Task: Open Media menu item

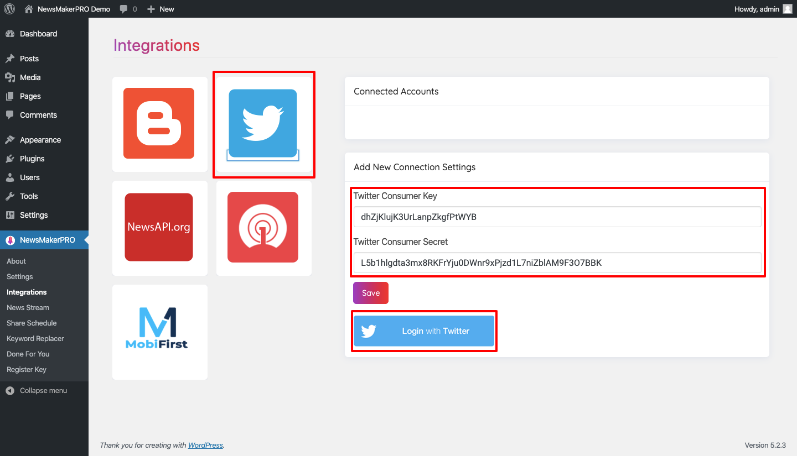Action: [x=44, y=77]
